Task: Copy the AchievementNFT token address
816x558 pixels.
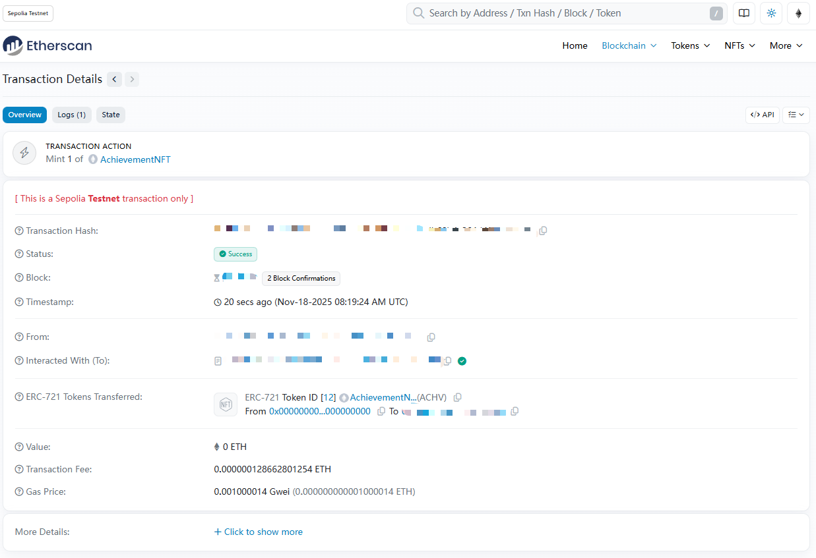Action: pyautogui.click(x=458, y=397)
